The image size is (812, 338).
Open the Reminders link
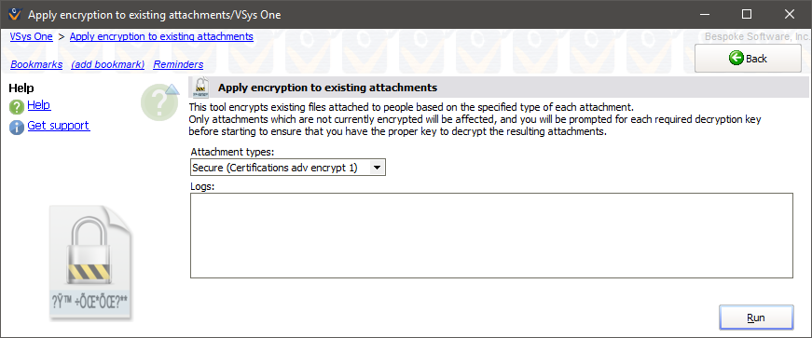[178, 64]
